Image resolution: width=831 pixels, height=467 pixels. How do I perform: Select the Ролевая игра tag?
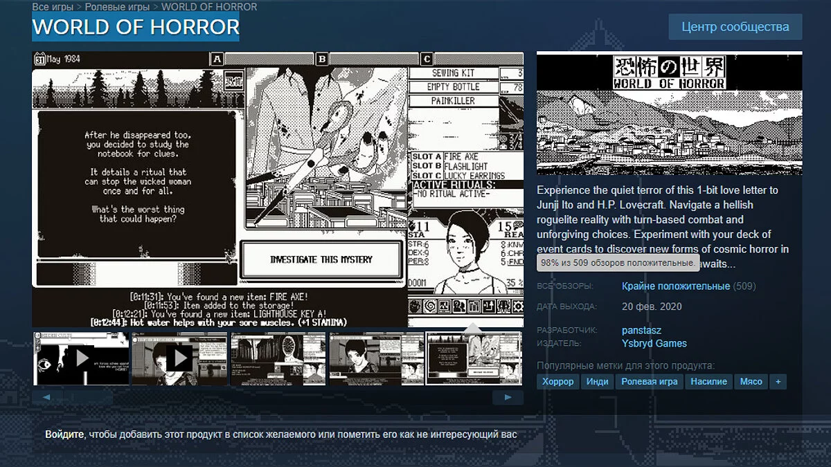649,381
